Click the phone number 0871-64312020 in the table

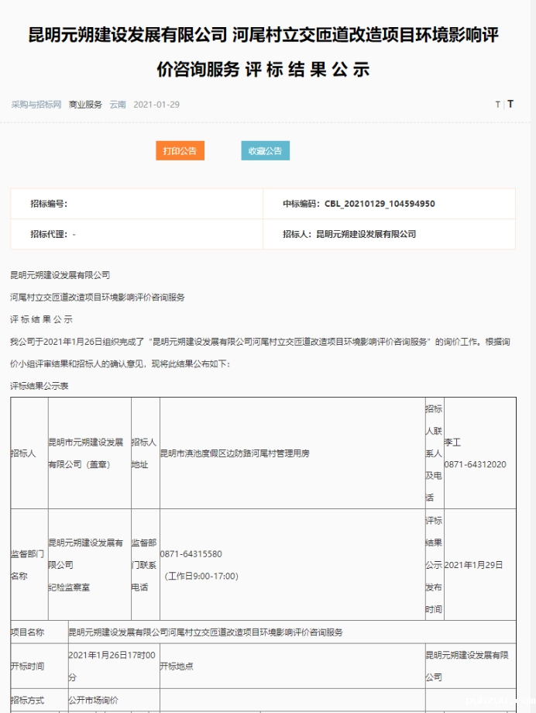point(475,464)
